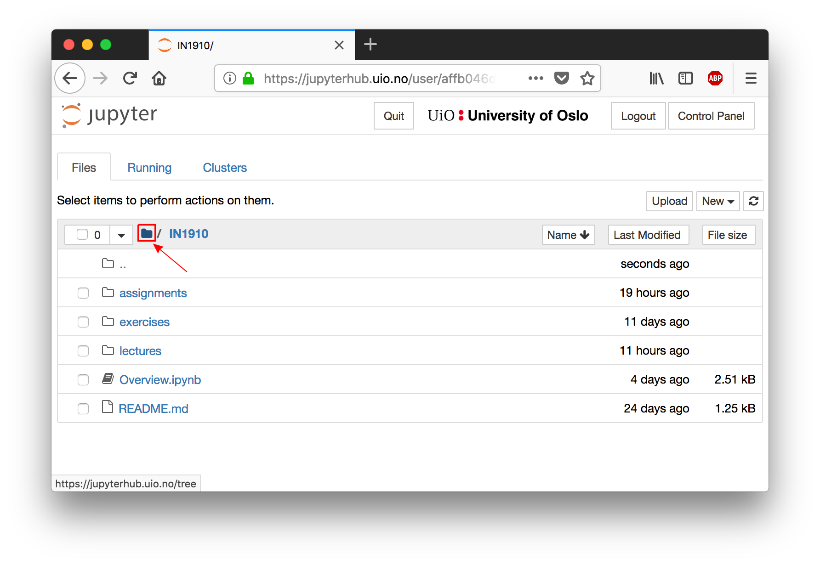Image resolution: width=820 pixels, height=565 pixels.
Task: Click the notebook icon beside Overview.ipynb
Action: (x=108, y=379)
